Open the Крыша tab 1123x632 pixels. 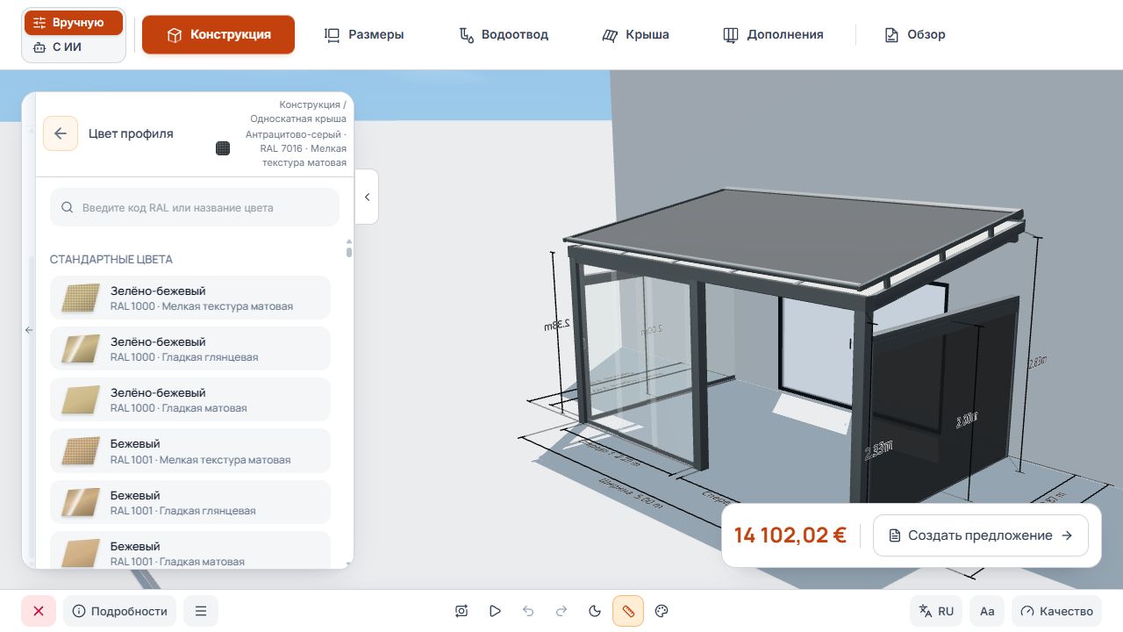(x=635, y=35)
